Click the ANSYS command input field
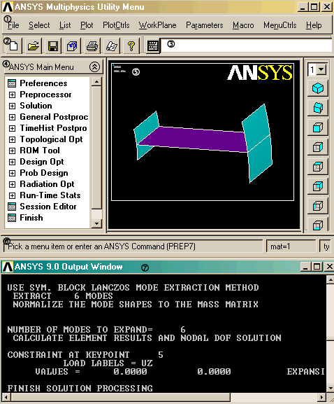Viewport: 334px width, 404px height. (x=247, y=46)
